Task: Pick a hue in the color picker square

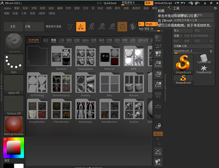Action: [x=14, y=148]
